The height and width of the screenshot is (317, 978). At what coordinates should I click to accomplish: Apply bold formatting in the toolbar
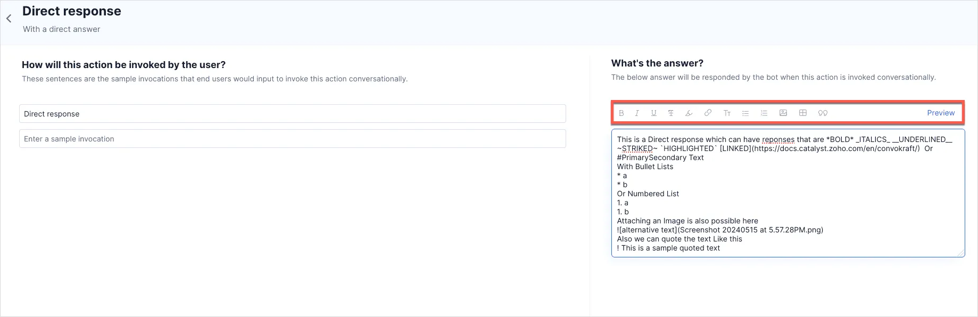621,113
